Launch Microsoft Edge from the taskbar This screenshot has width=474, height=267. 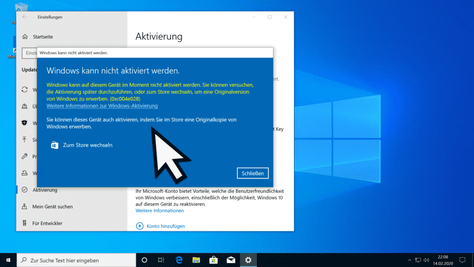point(179,260)
